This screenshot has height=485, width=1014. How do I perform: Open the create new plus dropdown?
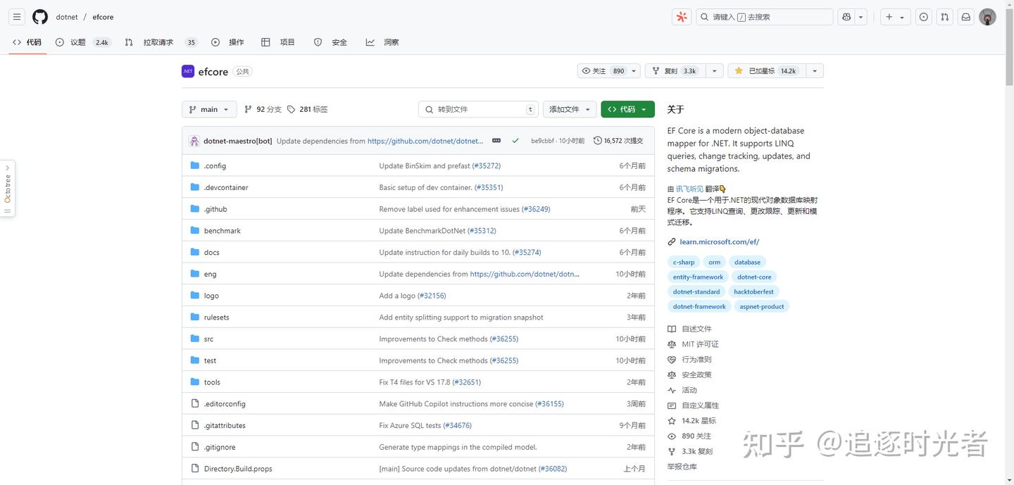(x=896, y=17)
